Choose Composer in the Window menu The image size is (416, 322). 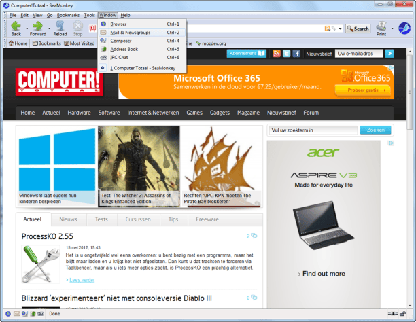(142, 41)
